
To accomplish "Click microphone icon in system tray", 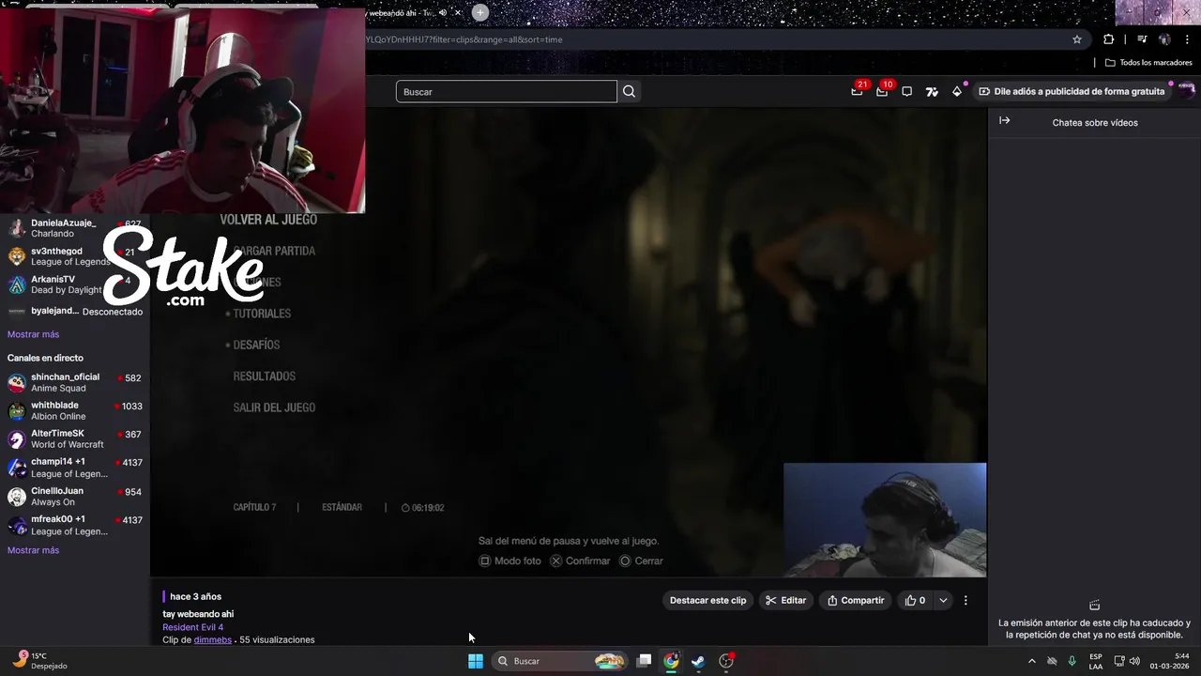I will [x=1072, y=661].
